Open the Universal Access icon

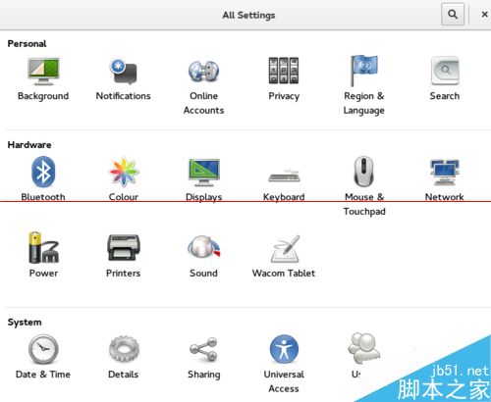(284, 349)
